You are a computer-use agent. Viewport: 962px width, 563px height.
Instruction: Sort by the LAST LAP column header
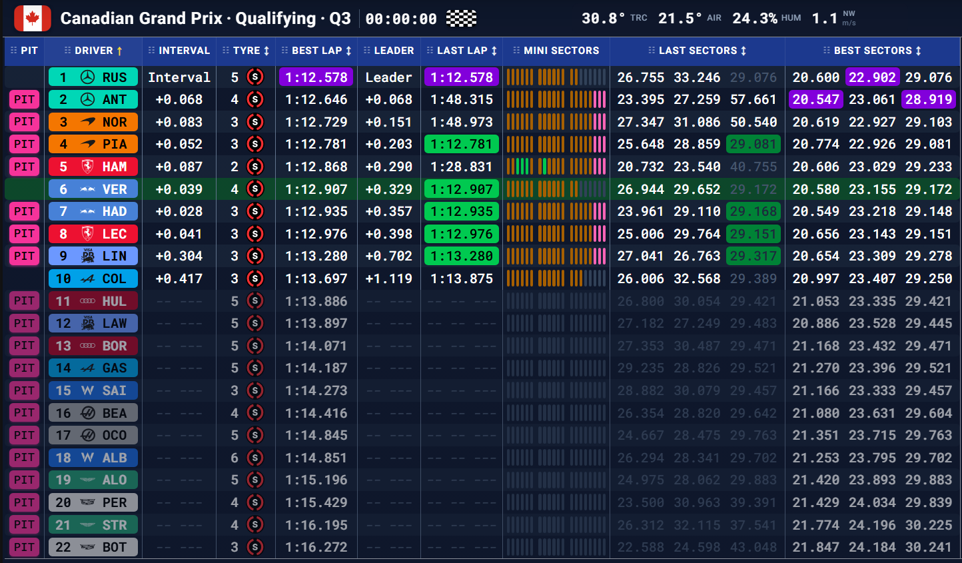coord(462,51)
